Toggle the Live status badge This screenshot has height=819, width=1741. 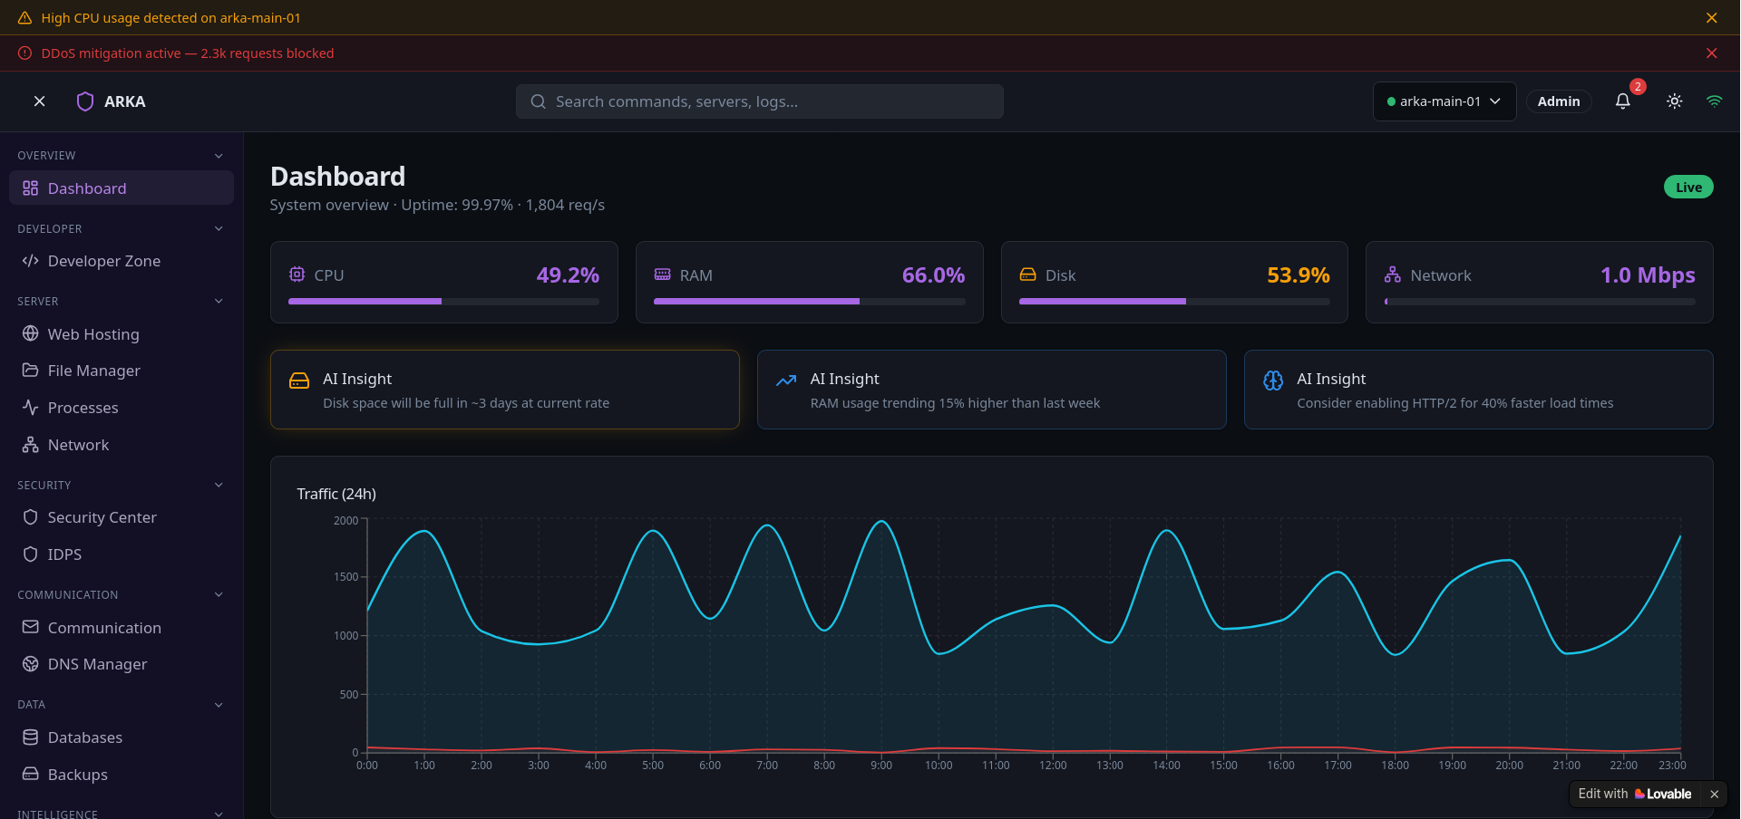pyautogui.click(x=1688, y=188)
